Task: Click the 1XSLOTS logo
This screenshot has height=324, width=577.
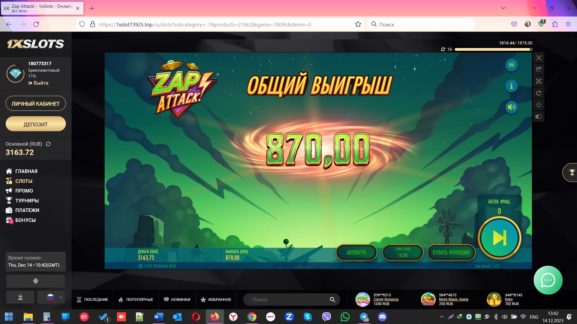Action: 35,44
